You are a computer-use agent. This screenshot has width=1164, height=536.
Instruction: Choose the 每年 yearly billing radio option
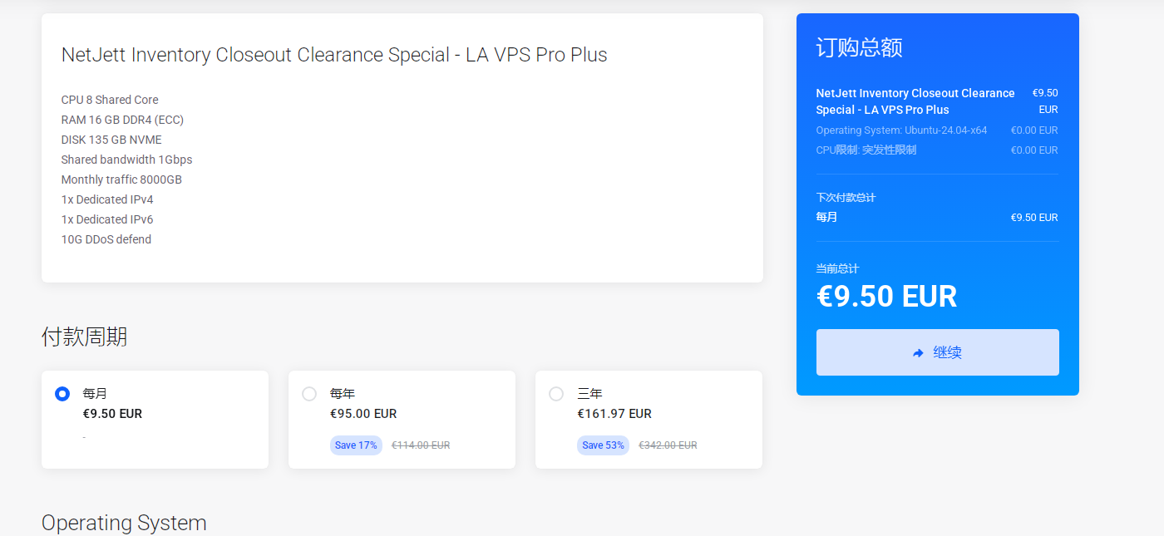[x=309, y=394]
